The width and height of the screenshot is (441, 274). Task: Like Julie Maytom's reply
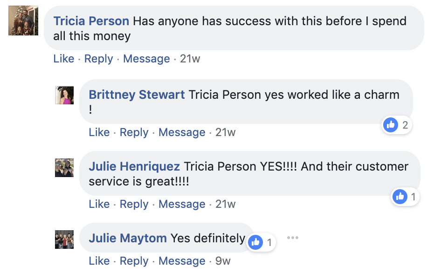99,261
